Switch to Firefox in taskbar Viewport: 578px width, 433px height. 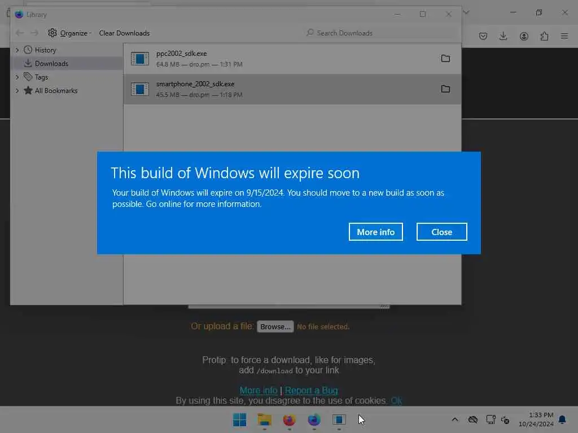290,419
